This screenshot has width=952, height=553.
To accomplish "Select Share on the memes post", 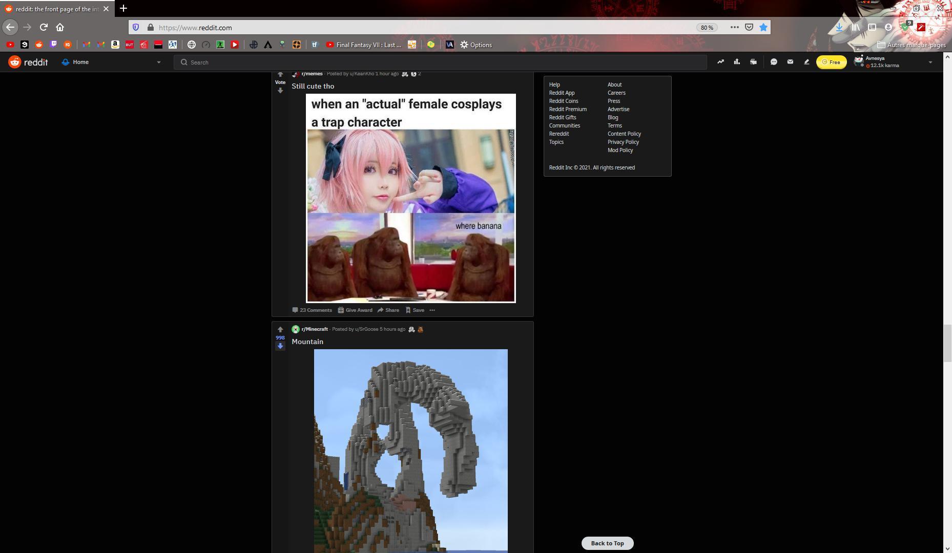I will click(x=388, y=310).
